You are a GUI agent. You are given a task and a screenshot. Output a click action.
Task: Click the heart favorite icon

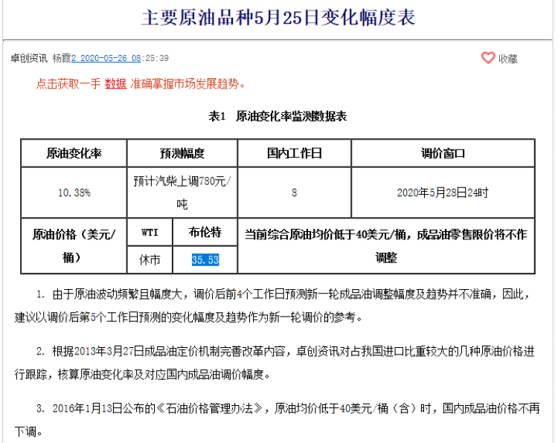click(x=488, y=58)
